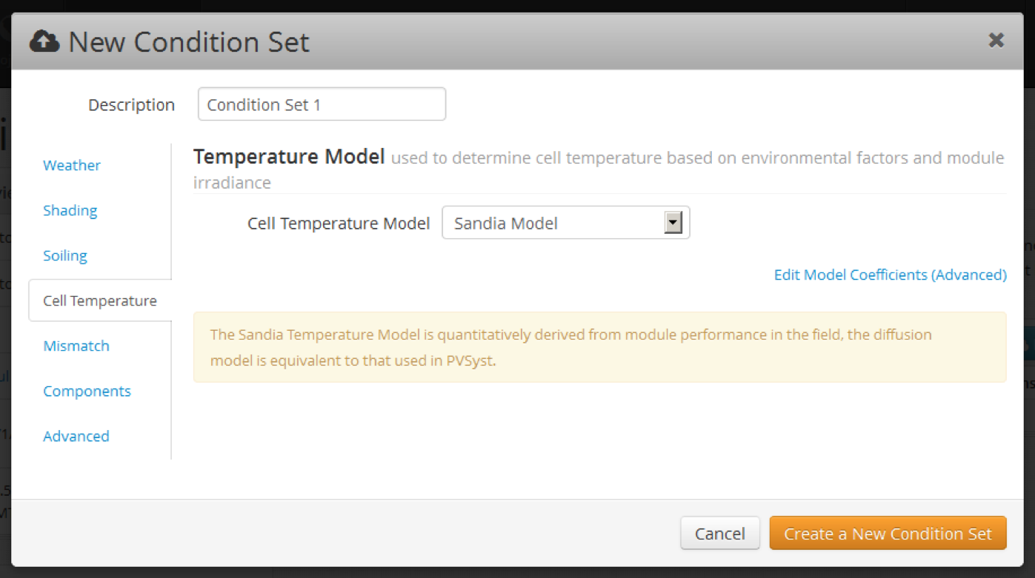The image size is (1035, 578).
Task: Open the Mismatch settings tab
Action: click(76, 346)
